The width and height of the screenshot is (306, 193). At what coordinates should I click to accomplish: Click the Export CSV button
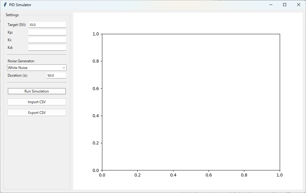pyautogui.click(x=37, y=113)
